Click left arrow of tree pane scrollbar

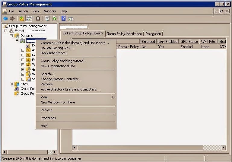coord(5,152)
